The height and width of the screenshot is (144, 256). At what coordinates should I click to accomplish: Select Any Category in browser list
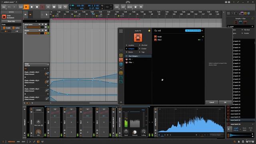pyautogui.click(x=138, y=56)
